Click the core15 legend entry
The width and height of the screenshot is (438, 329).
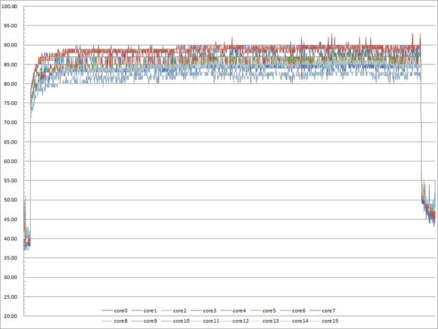click(329, 321)
